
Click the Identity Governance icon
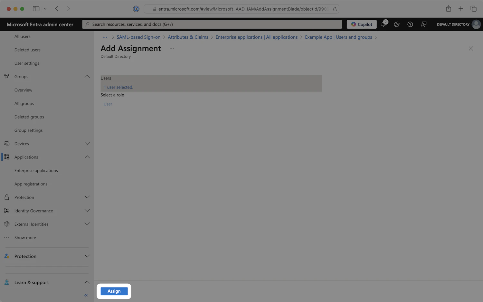pyautogui.click(x=7, y=211)
